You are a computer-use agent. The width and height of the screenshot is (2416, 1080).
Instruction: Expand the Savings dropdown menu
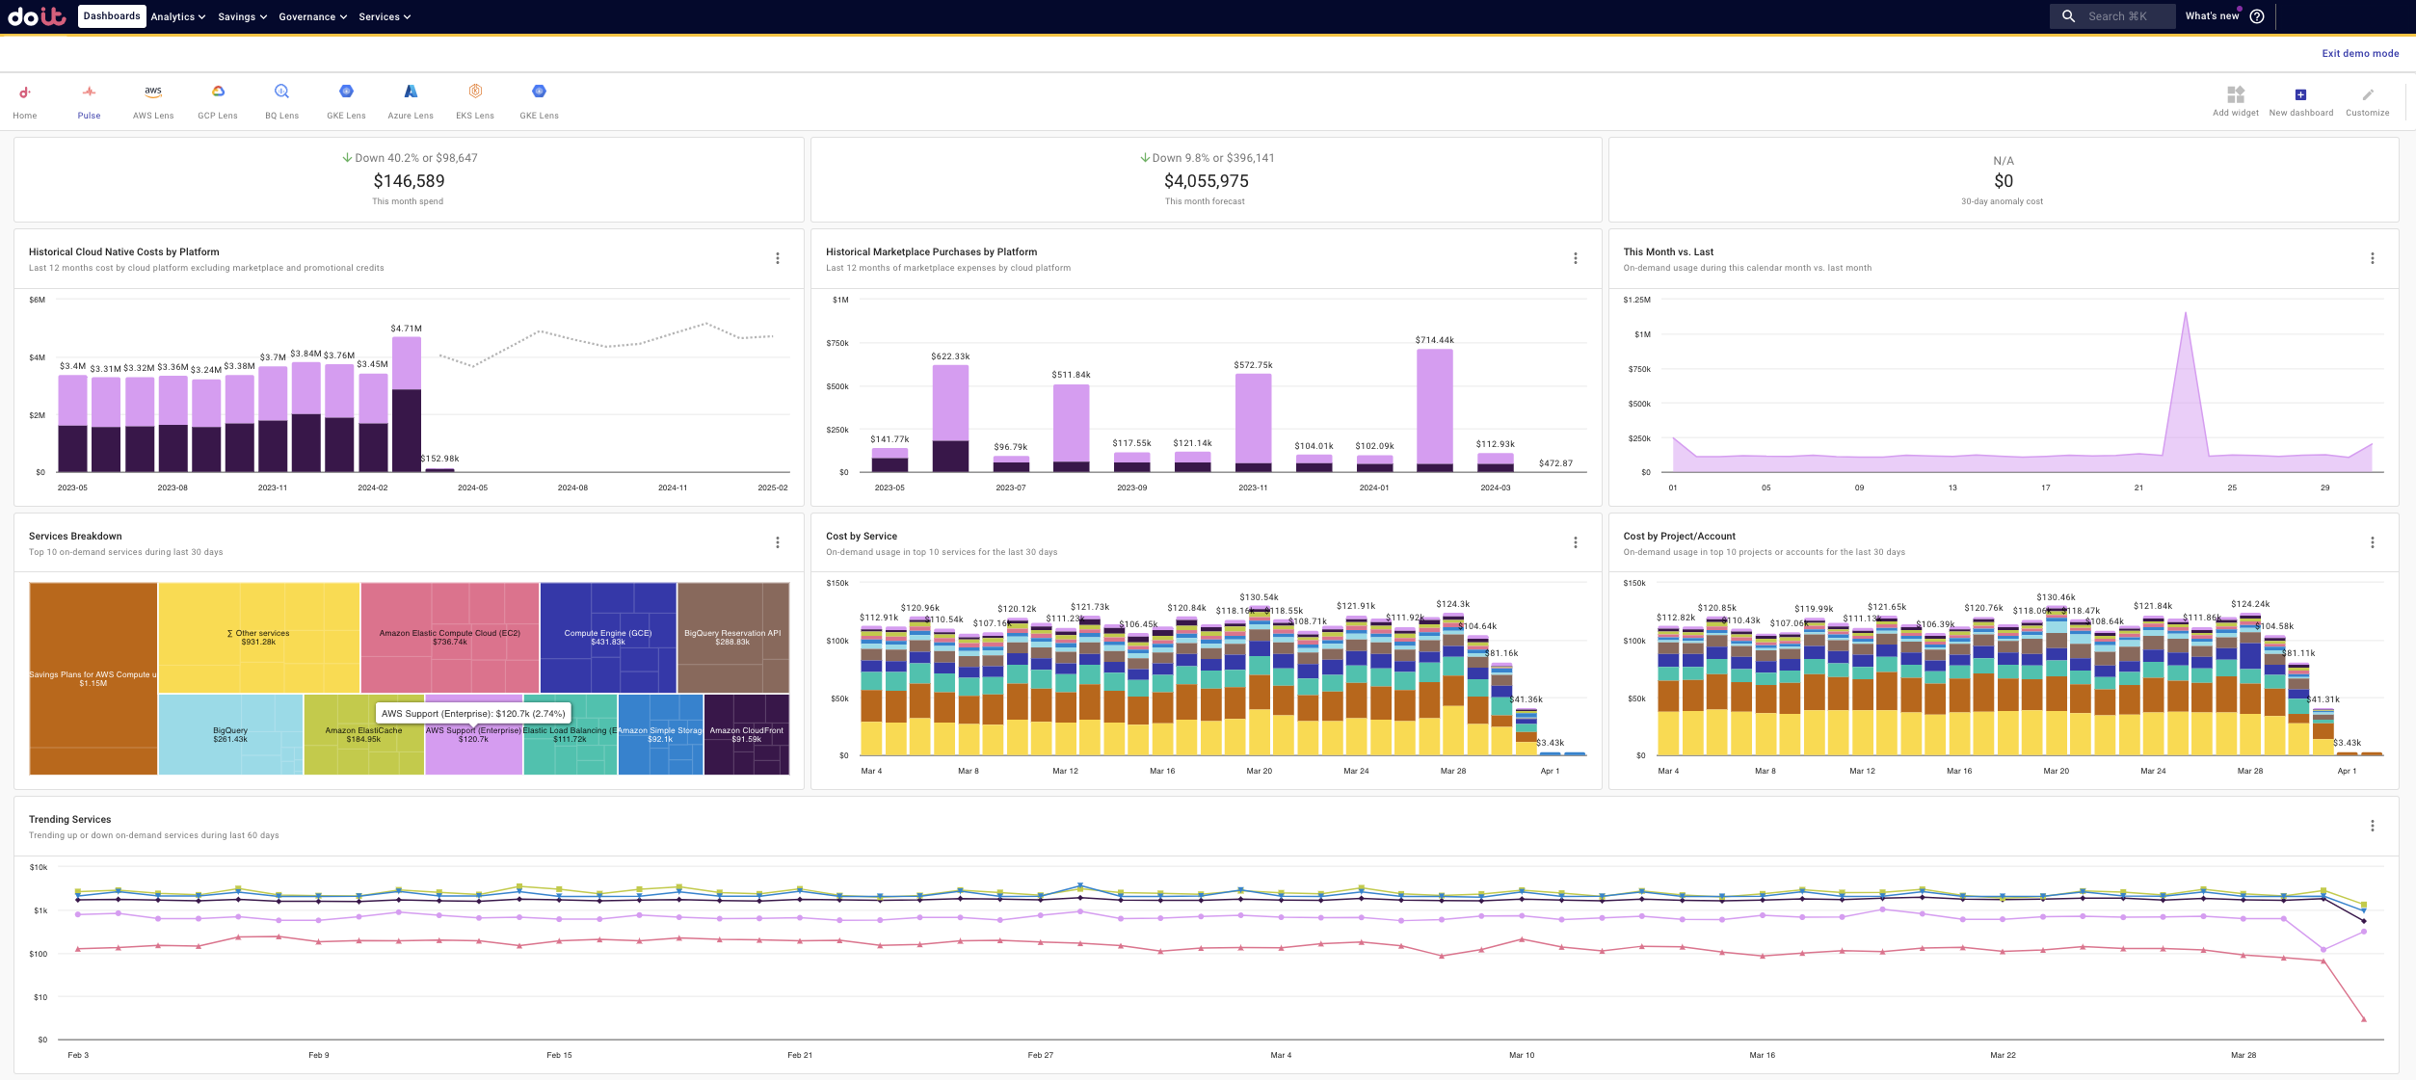(242, 17)
